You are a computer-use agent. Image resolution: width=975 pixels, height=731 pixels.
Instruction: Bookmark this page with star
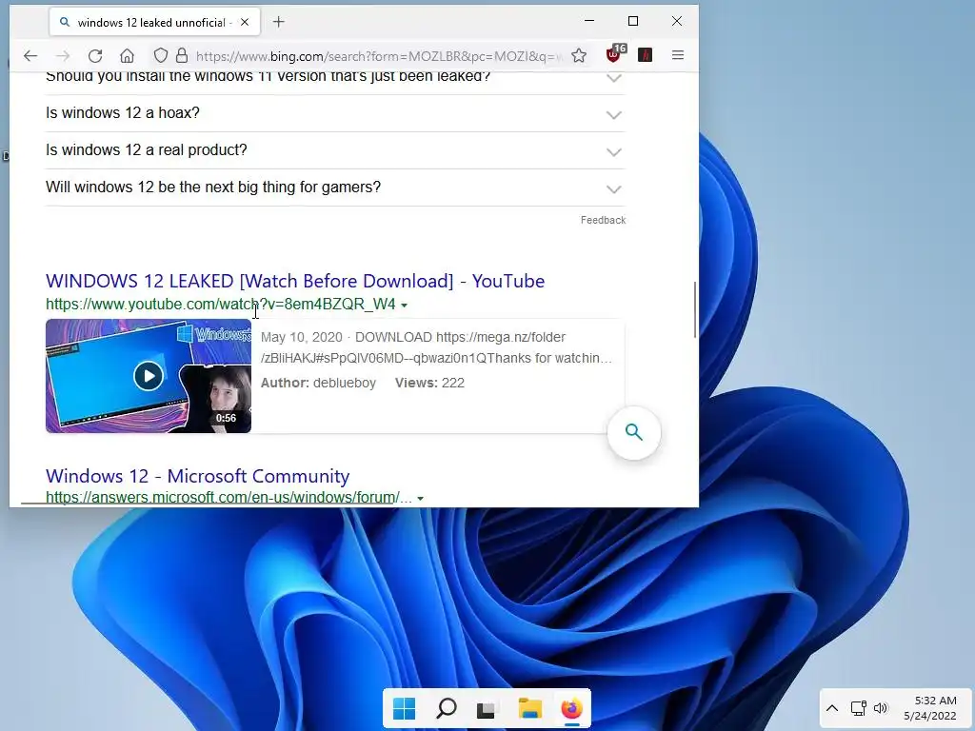[579, 56]
